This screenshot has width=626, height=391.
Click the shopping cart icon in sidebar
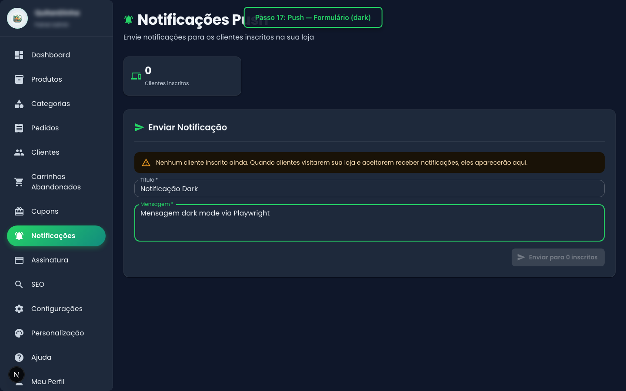pyautogui.click(x=19, y=182)
